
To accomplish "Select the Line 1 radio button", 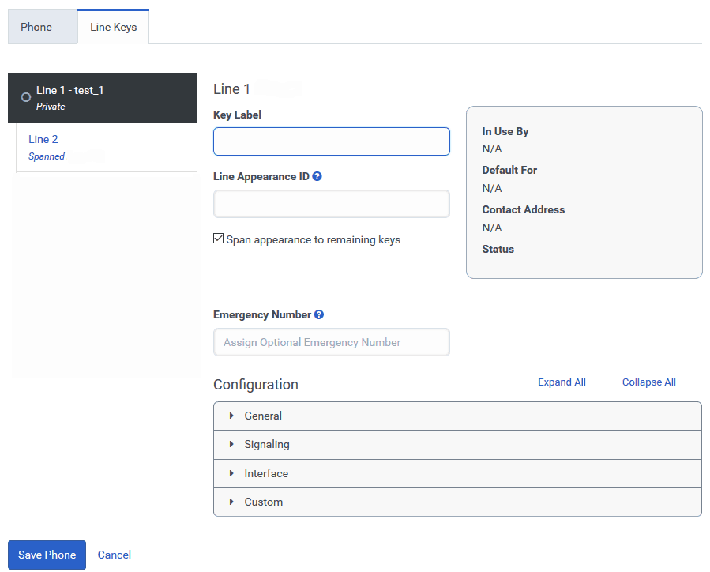I will pos(24,97).
